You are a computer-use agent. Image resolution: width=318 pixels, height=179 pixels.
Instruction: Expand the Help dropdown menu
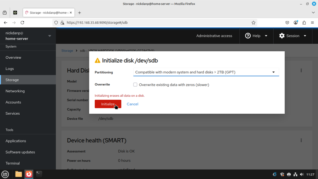coord(256,36)
